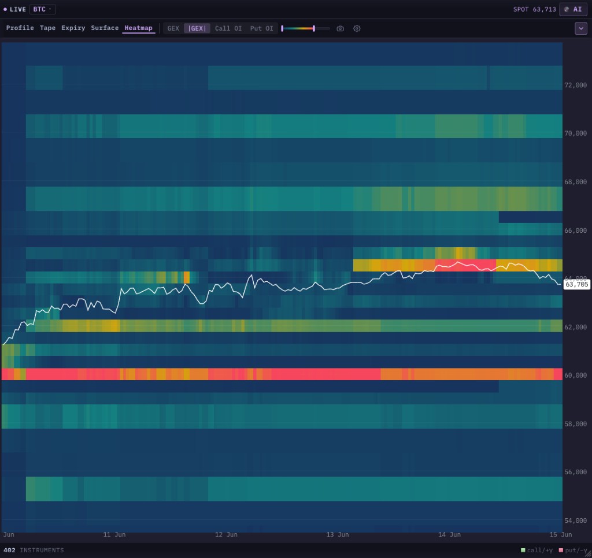Switch to the Expiry tab
592x558 pixels.
coord(73,28)
